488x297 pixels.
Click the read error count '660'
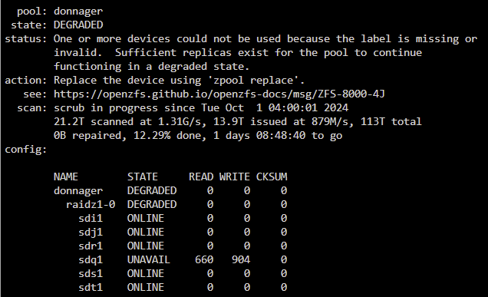[204, 259]
